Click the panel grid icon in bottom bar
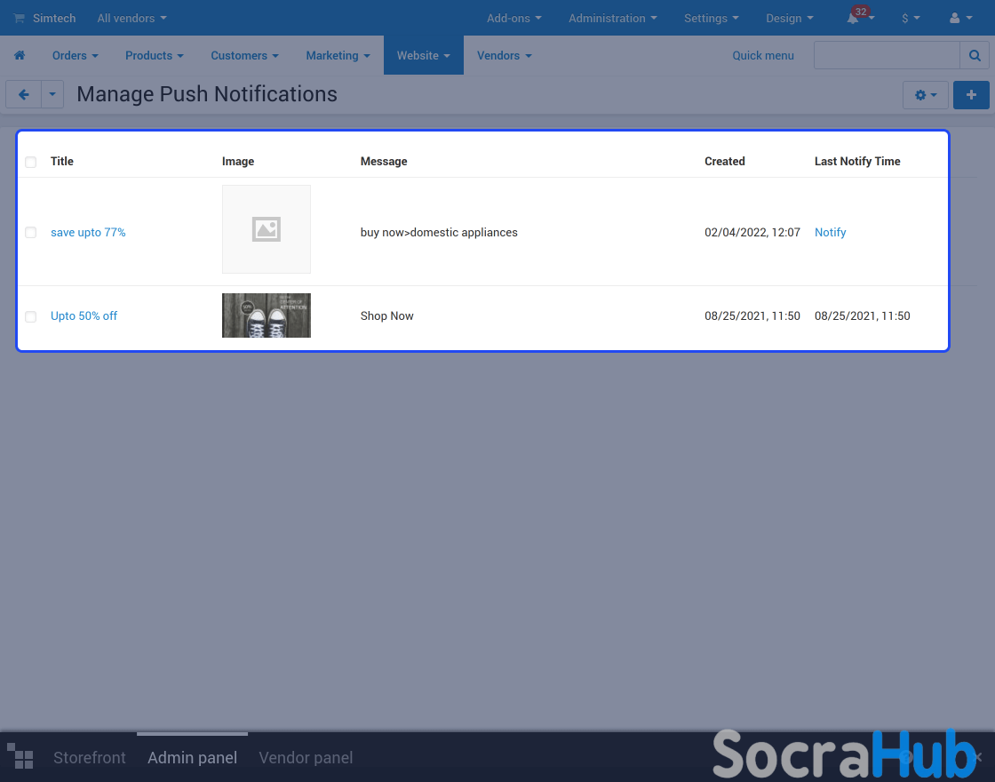The height and width of the screenshot is (782, 995). point(20,757)
